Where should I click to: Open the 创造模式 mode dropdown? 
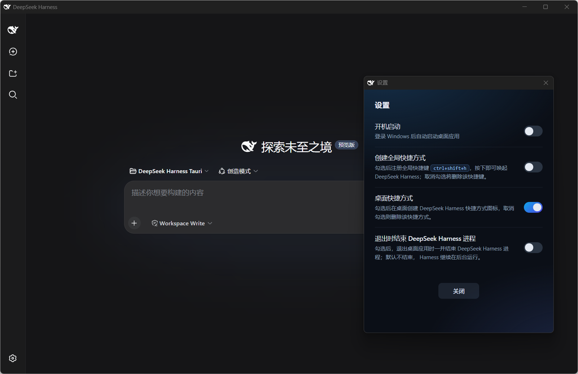tap(238, 171)
